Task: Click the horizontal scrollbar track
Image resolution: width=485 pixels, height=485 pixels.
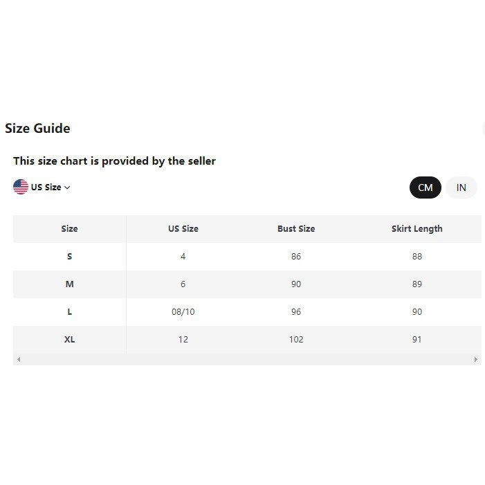Action: click(246, 359)
